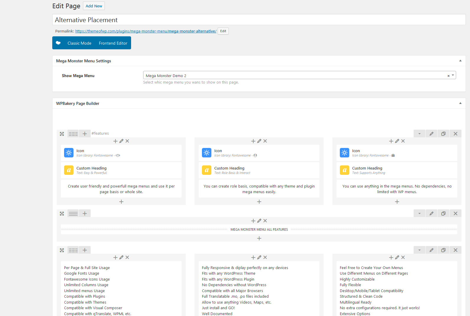Delete the Easy & Powerfull column
Viewport: 470px width, 316px height.
(x=127, y=141)
